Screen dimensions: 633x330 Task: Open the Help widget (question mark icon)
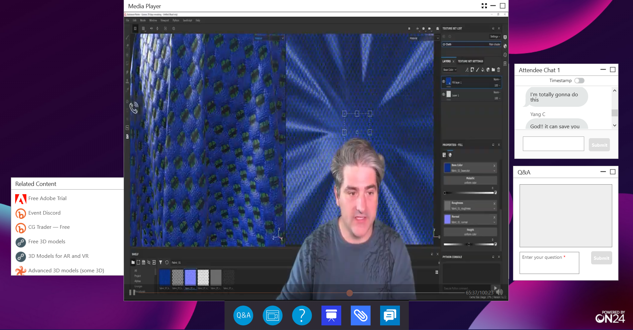coord(302,315)
